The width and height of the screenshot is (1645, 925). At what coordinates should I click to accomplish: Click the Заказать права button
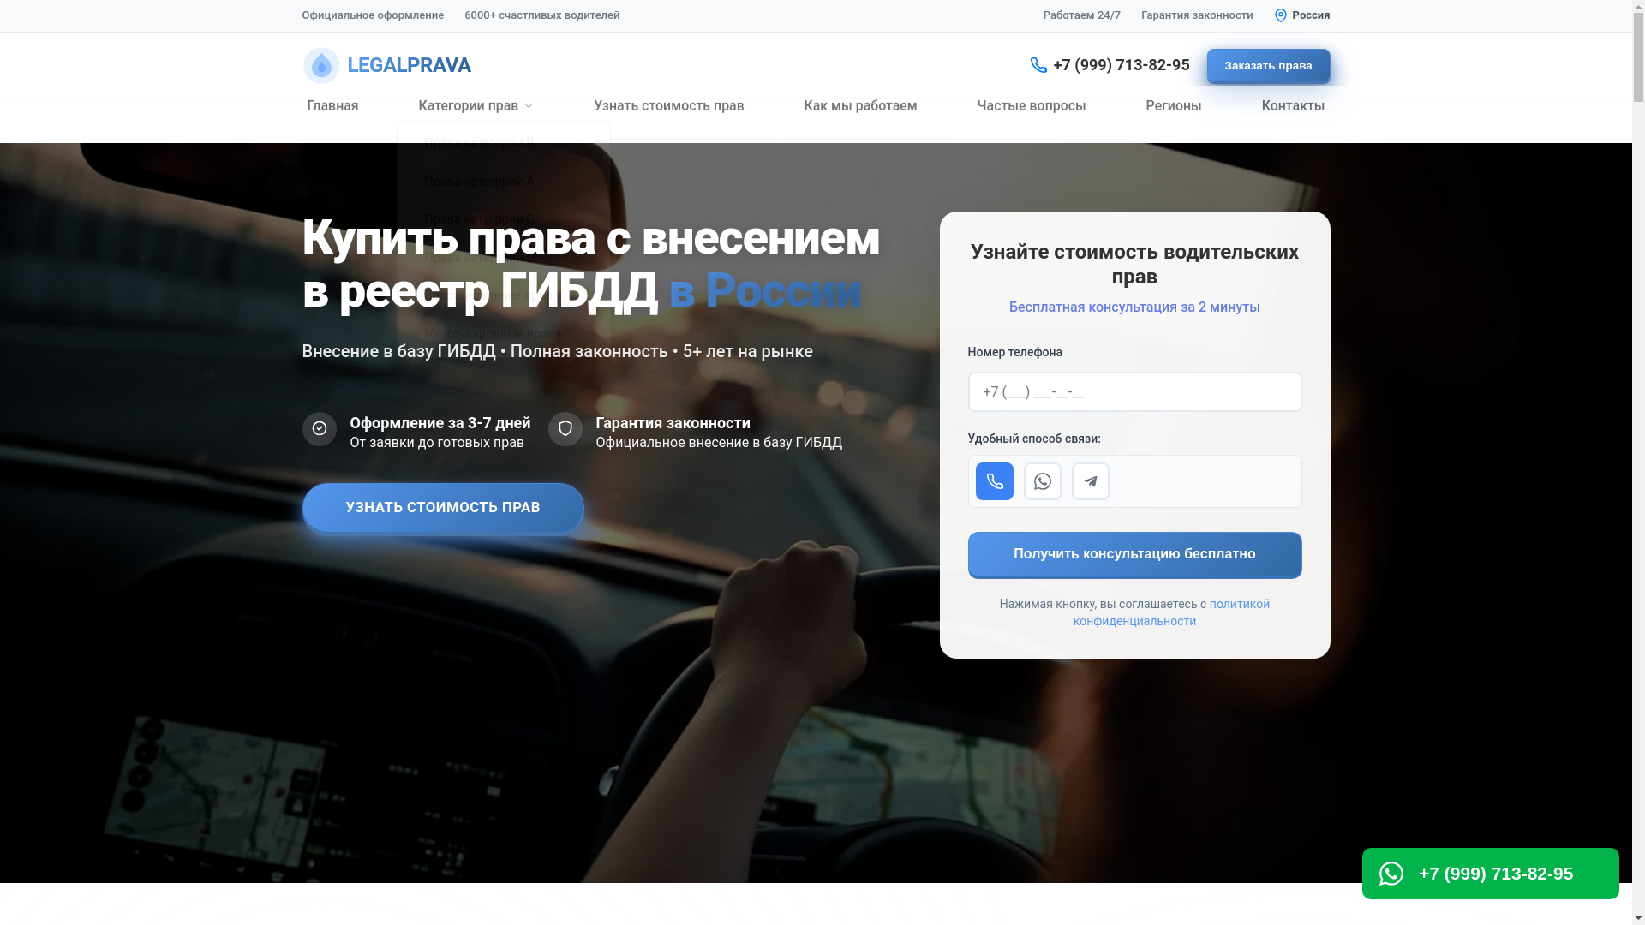coord(1268,66)
